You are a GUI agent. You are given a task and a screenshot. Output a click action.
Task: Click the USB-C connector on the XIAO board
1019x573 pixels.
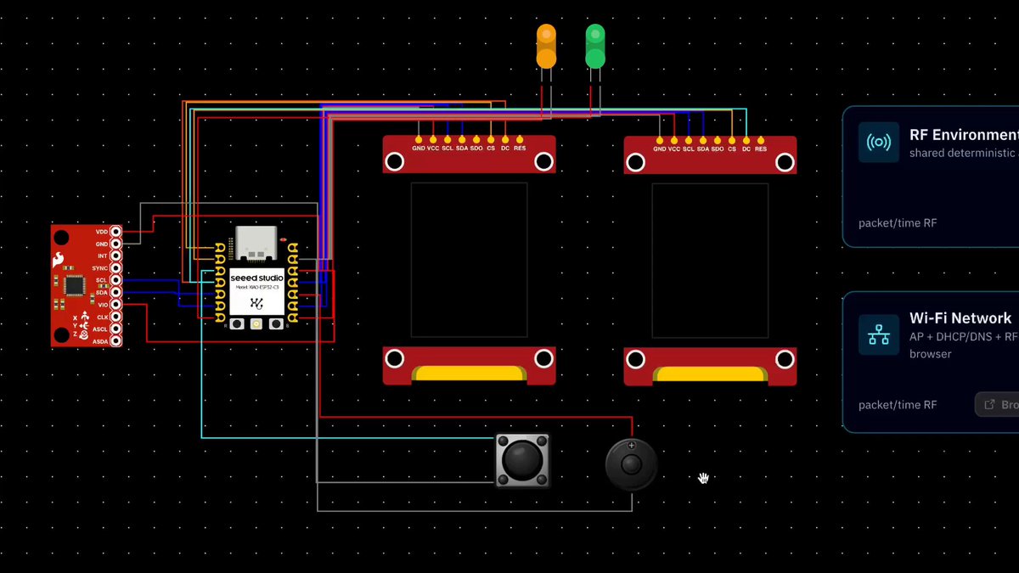point(256,242)
